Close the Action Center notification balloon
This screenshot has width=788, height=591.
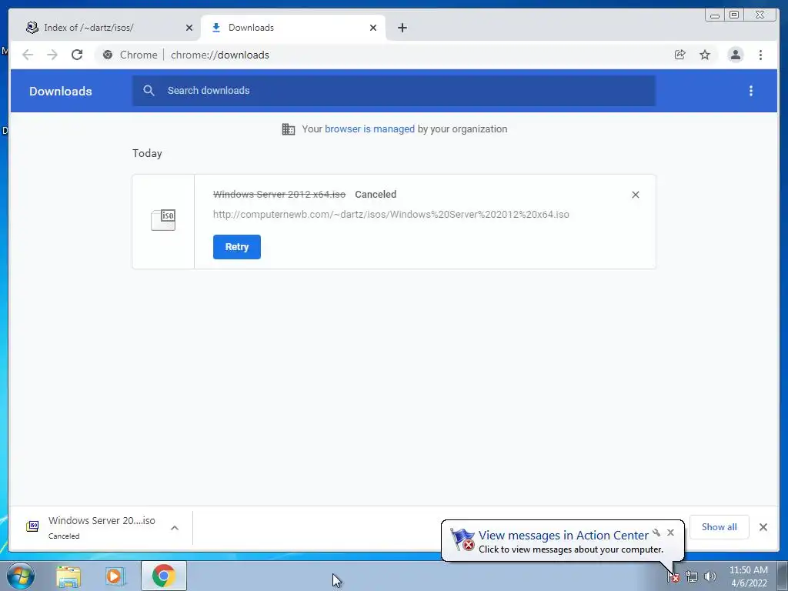(670, 533)
